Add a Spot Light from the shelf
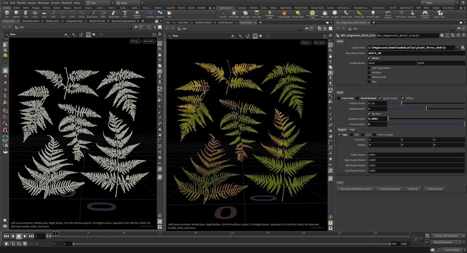 [x=245, y=13]
